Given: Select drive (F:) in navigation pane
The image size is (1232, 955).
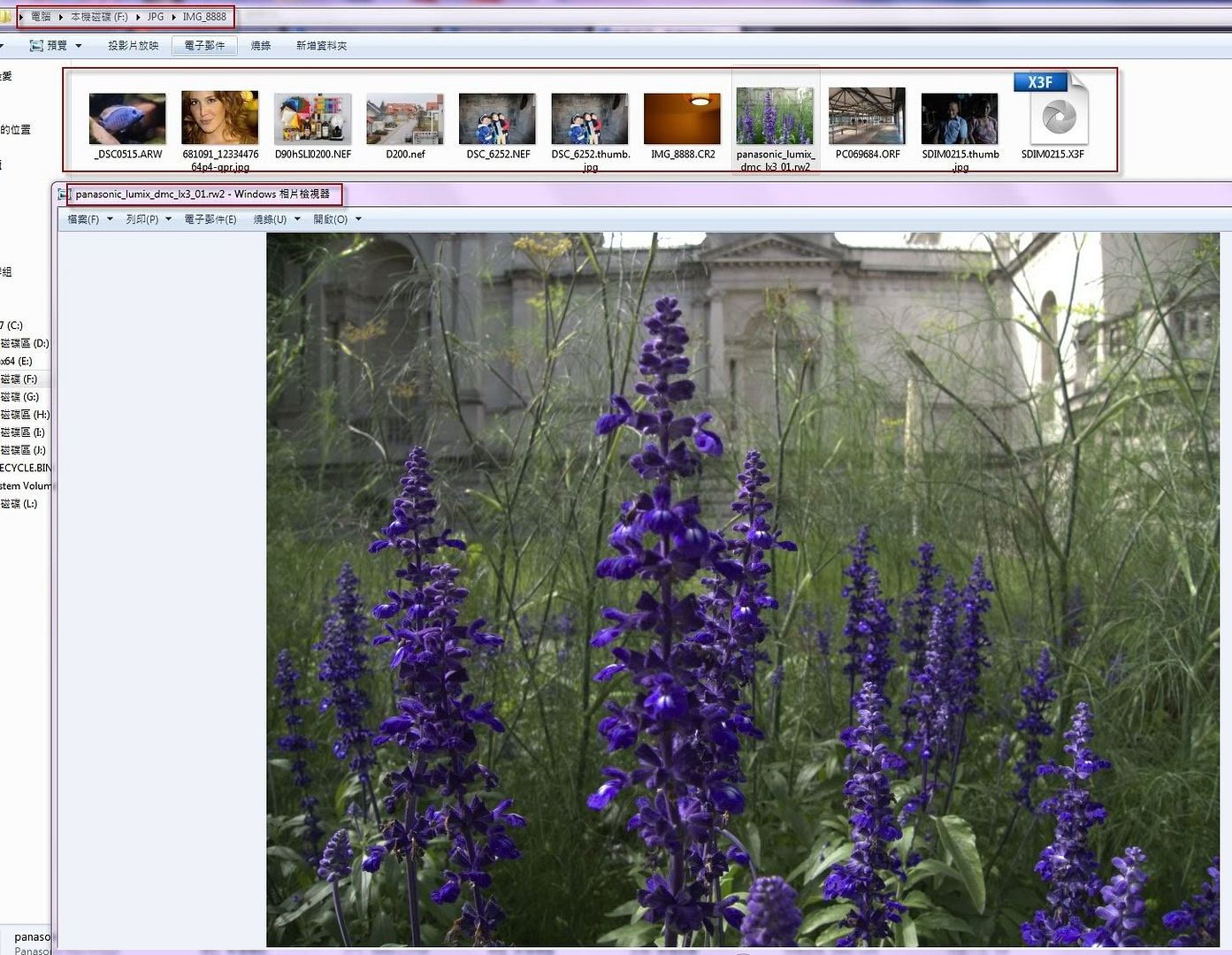Looking at the screenshot, I should [x=19, y=379].
